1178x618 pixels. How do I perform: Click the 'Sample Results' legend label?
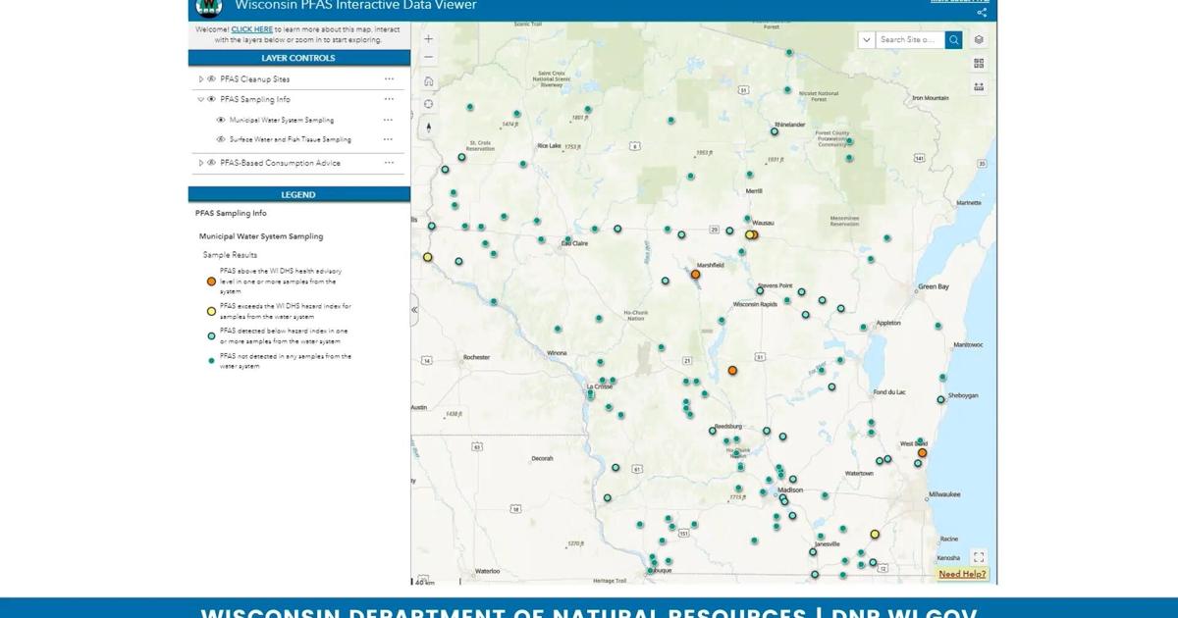point(230,255)
